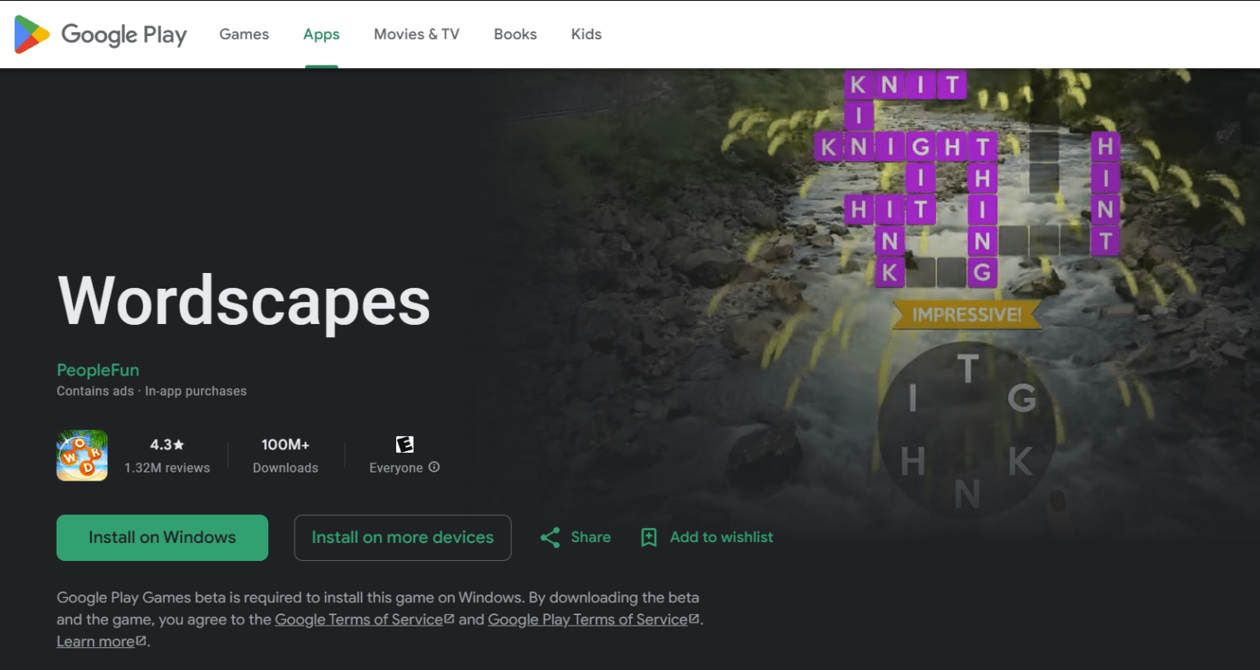This screenshot has height=670, width=1260.
Task: Click the Everyone rating E icon
Action: pos(404,444)
